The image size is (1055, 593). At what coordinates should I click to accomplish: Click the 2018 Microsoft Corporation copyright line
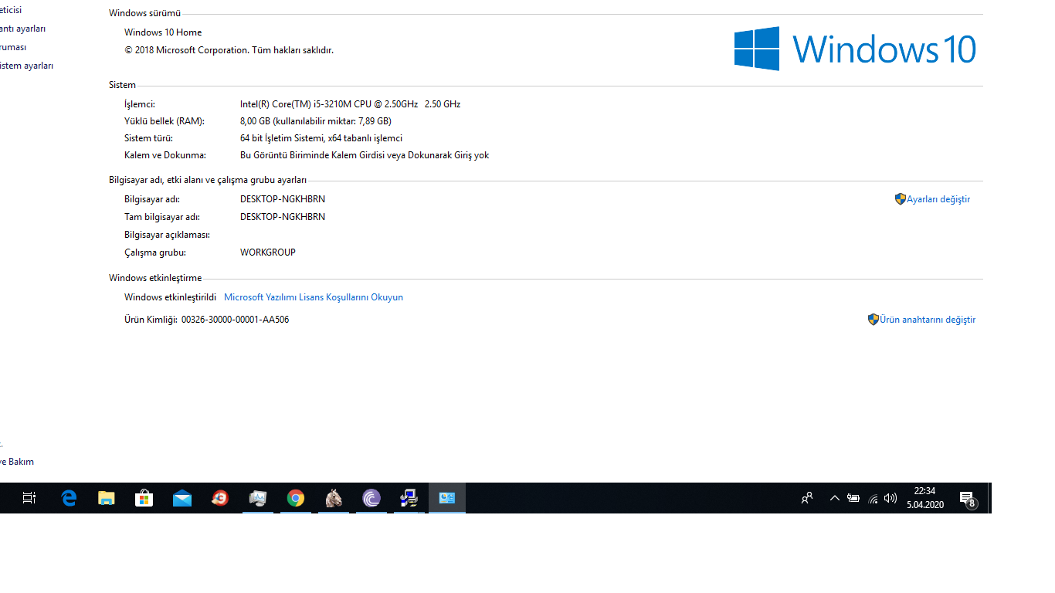pyautogui.click(x=229, y=50)
